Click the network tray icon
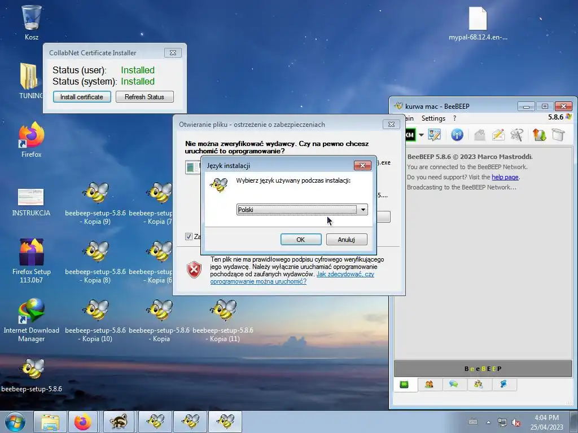The height and width of the screenshot is (433, 578). click(502, 422)
